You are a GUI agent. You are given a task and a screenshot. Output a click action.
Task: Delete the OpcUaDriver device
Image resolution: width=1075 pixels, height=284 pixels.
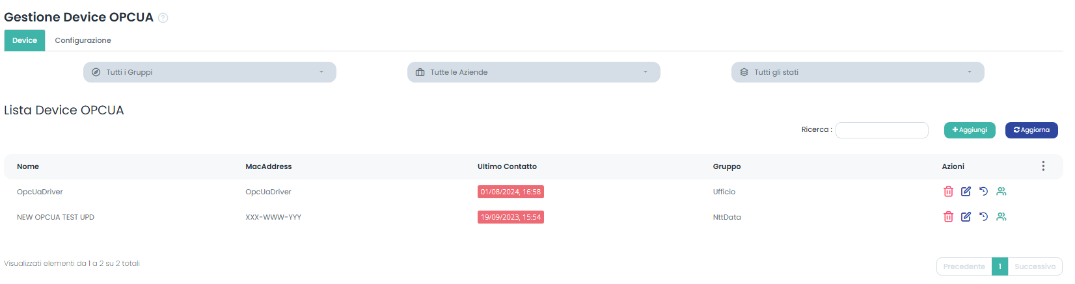[948, 192]
